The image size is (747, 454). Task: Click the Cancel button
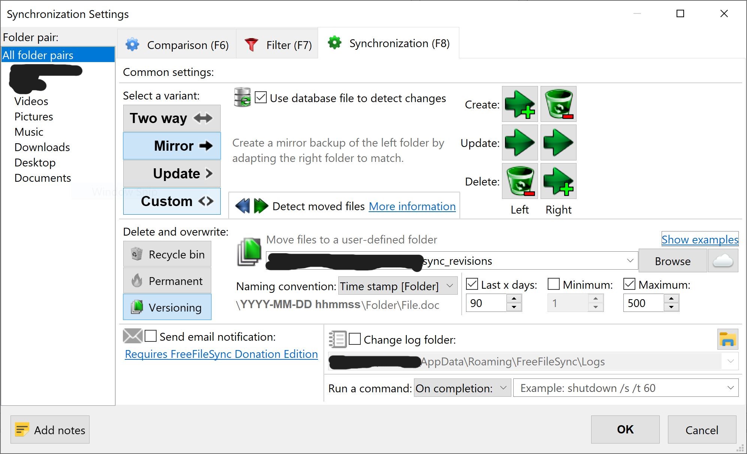[702, 429]
